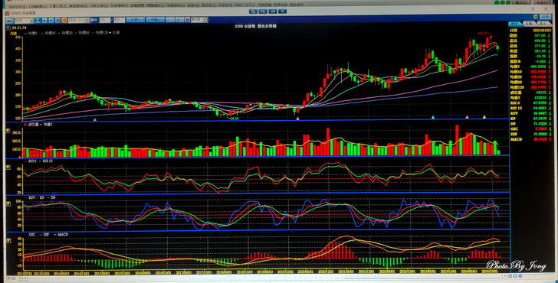Click the first green status circle at top right
This screenshot has height=283, width=558.
496,3
